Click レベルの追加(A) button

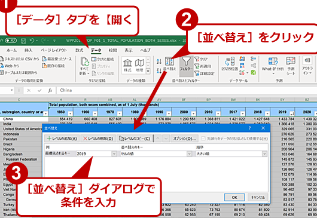tap(62, 139)
